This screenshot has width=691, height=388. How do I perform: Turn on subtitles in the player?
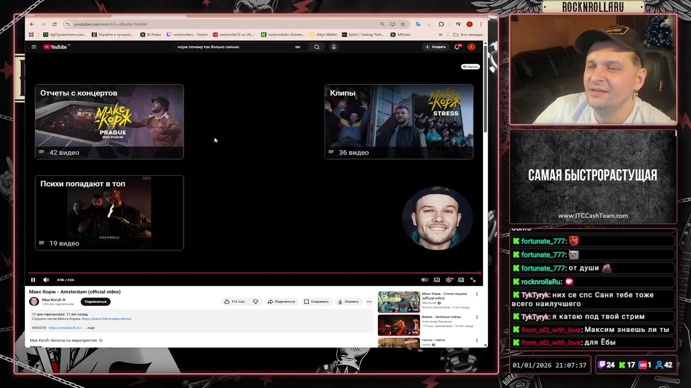click(x=437, y=280)
